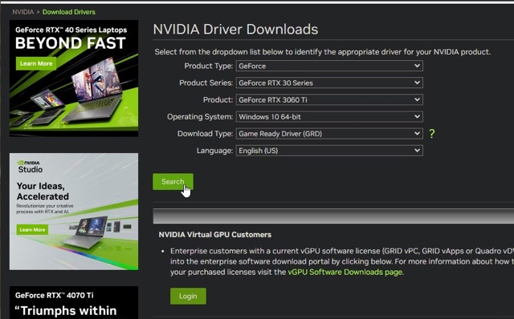Click Learn More on NVIDIA Studio ad

point(32,230)
